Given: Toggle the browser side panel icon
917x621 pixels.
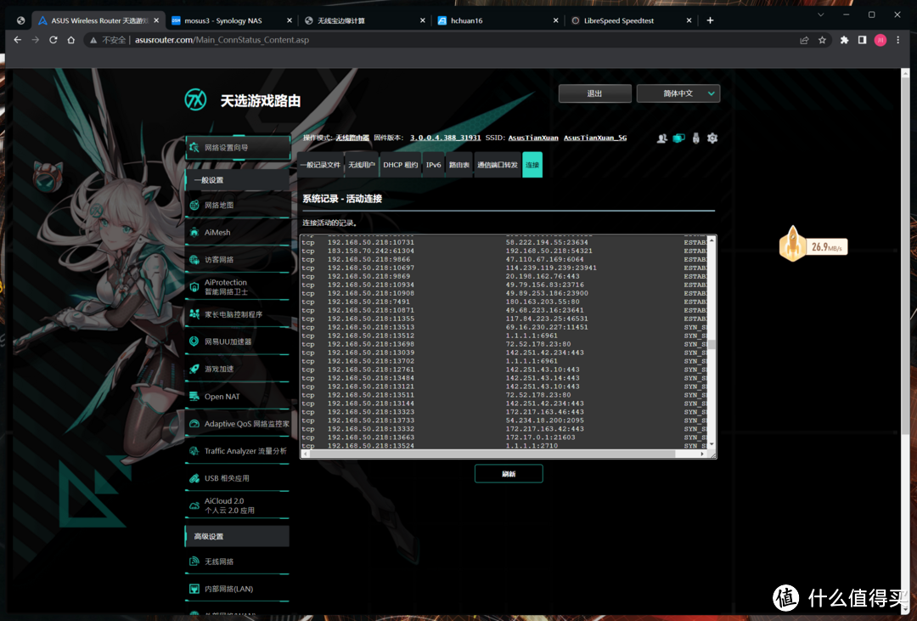Looking at the screenshot, I should click(x=862, y=40).
